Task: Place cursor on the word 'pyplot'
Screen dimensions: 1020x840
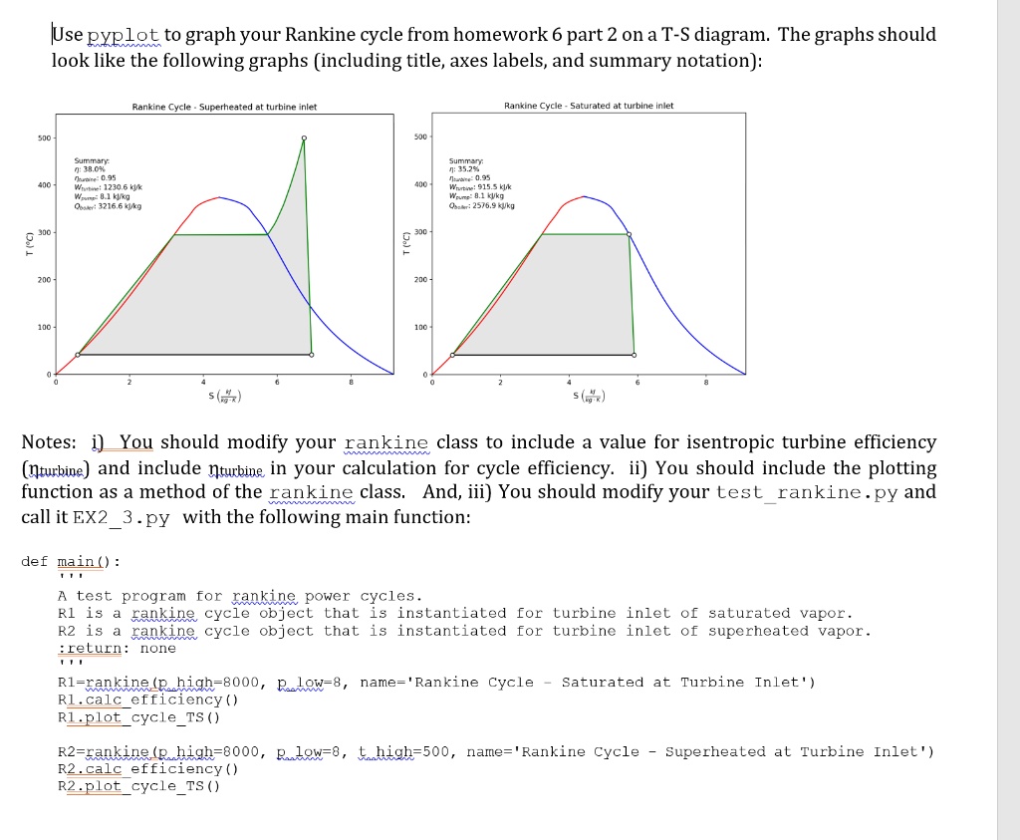Action: click(123, 35)
